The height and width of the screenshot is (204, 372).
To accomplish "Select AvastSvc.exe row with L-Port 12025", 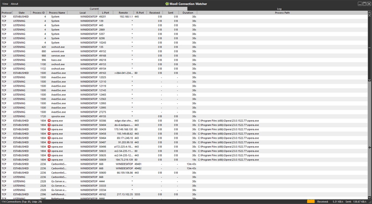I will (185, 78).
